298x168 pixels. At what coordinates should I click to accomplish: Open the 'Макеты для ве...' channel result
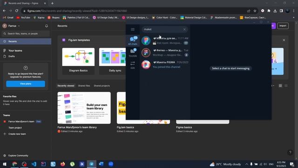(x=165, y=41)
